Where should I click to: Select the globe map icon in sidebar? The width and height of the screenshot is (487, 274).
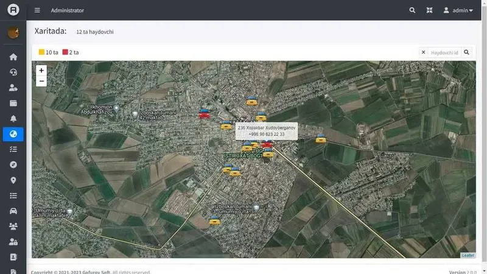click(13, 134)
